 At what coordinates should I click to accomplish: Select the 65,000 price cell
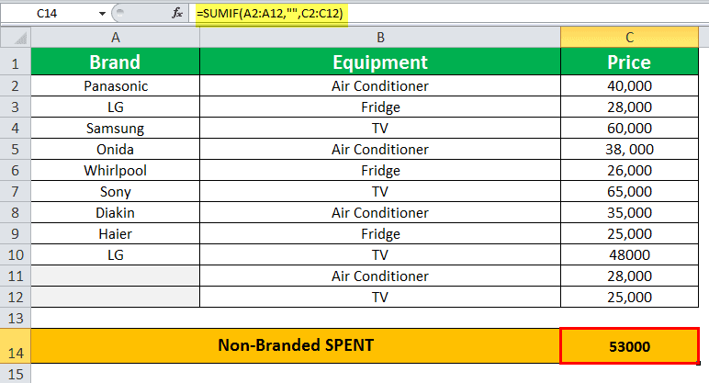(x=629, y=192)
